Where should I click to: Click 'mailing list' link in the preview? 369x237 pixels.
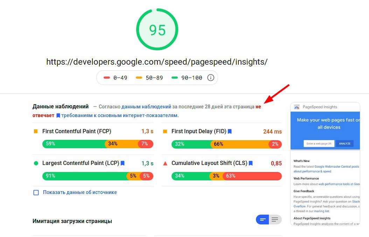click(322, 211)
